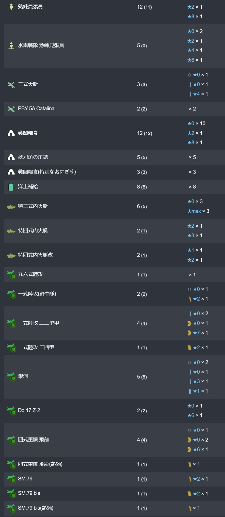Screen dimensions: 225x517
Task: Select the 一式陸攻 二二型甲 equipment name
Action: coord(39,323)
